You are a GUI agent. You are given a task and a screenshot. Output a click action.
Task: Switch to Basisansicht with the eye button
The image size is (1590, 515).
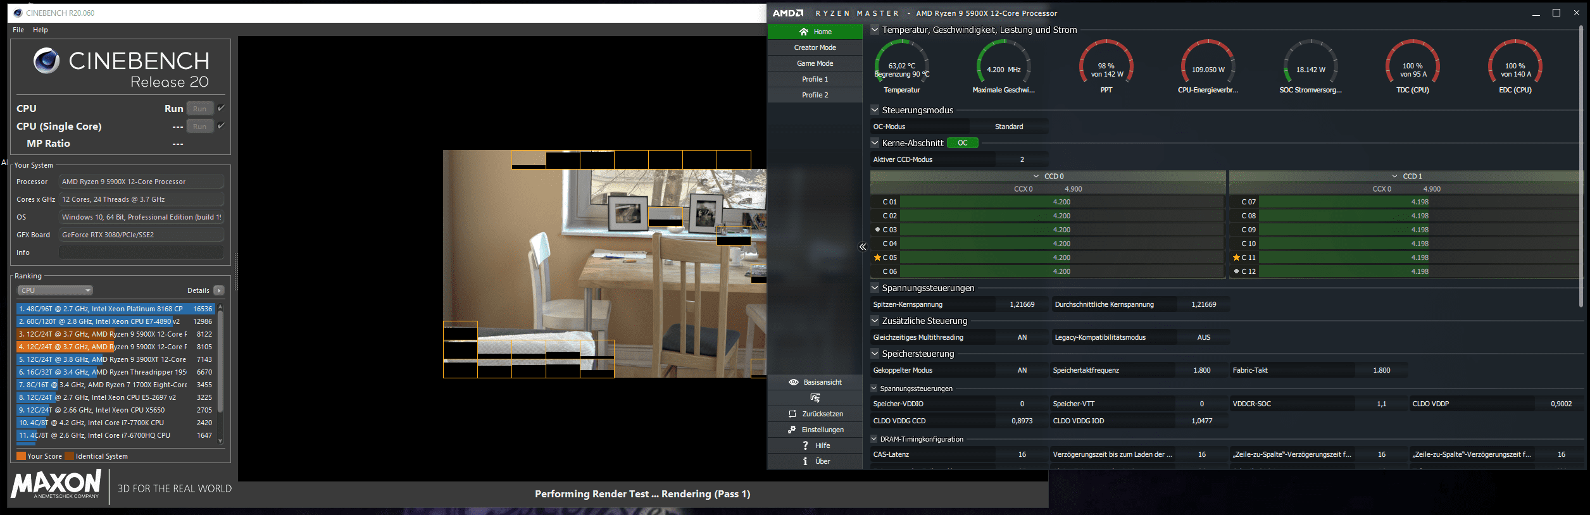click(815, 382)
